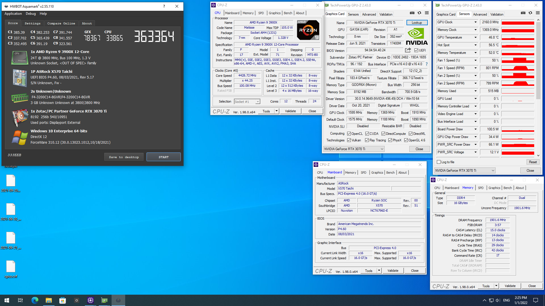Click the Lookup button in GPU-Z
The image size is (545, 306).
[417, 23]
